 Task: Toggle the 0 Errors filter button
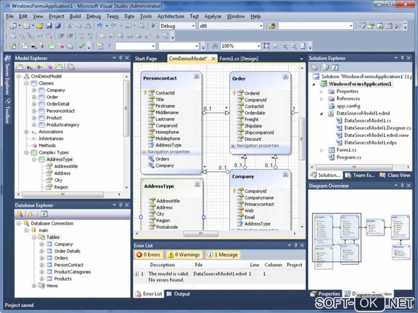click(148, 255)
